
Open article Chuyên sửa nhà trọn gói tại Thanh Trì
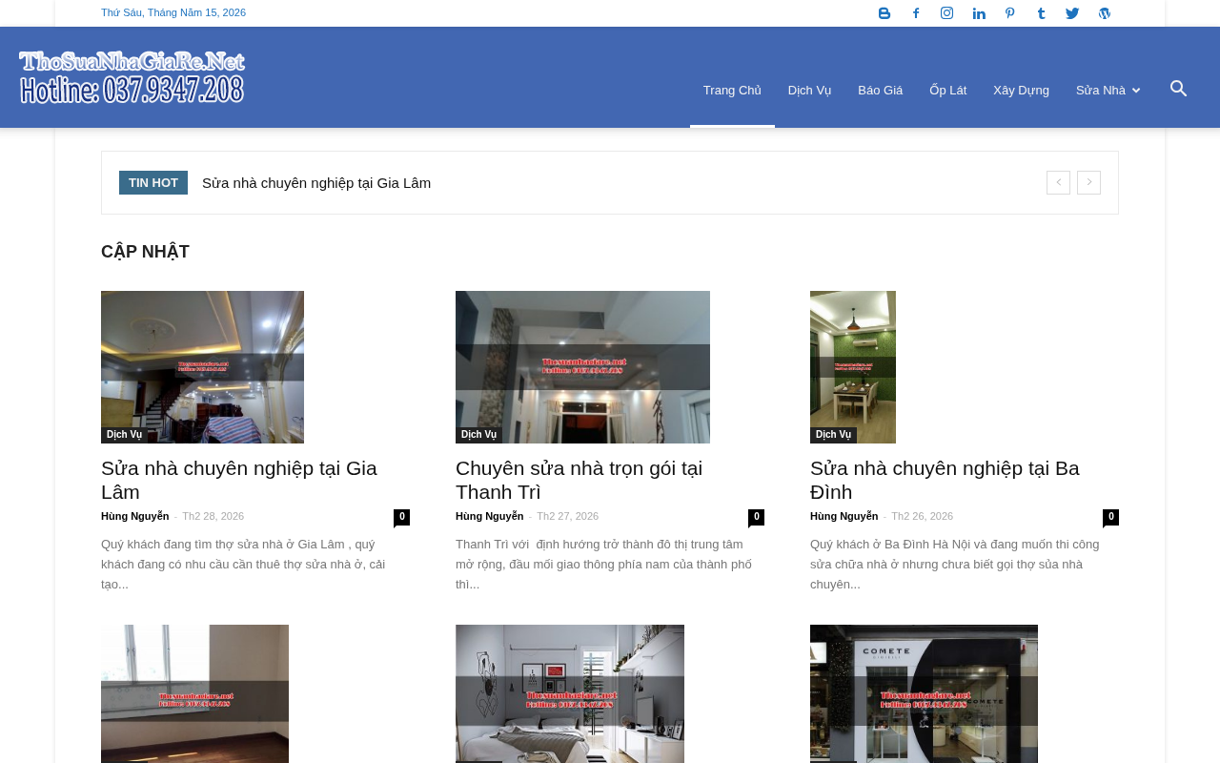click(x=579, y=480)
